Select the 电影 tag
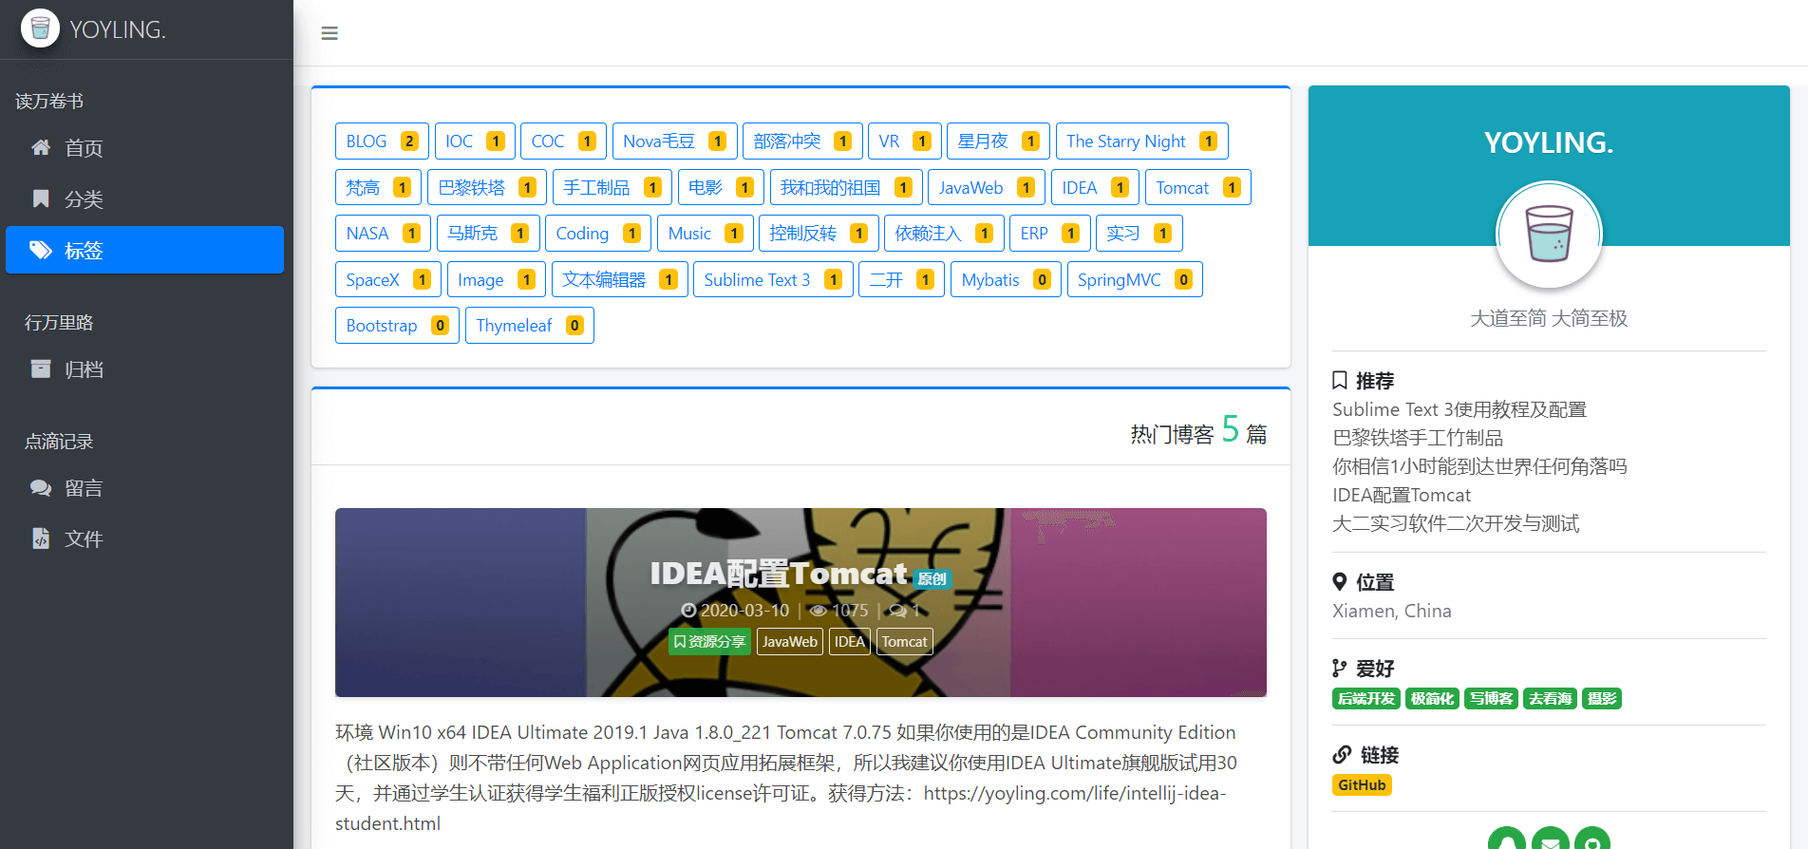 721,188
